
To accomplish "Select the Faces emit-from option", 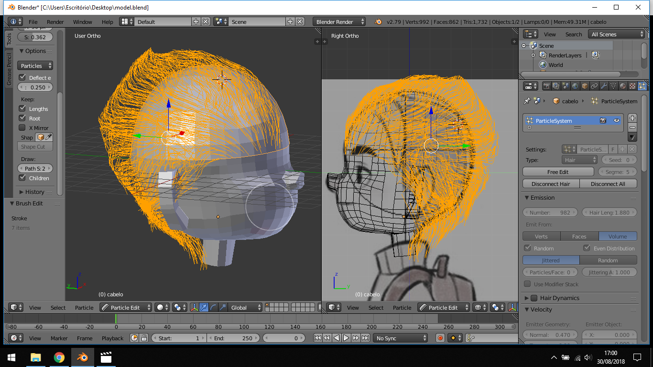I will tap(579, 236).
